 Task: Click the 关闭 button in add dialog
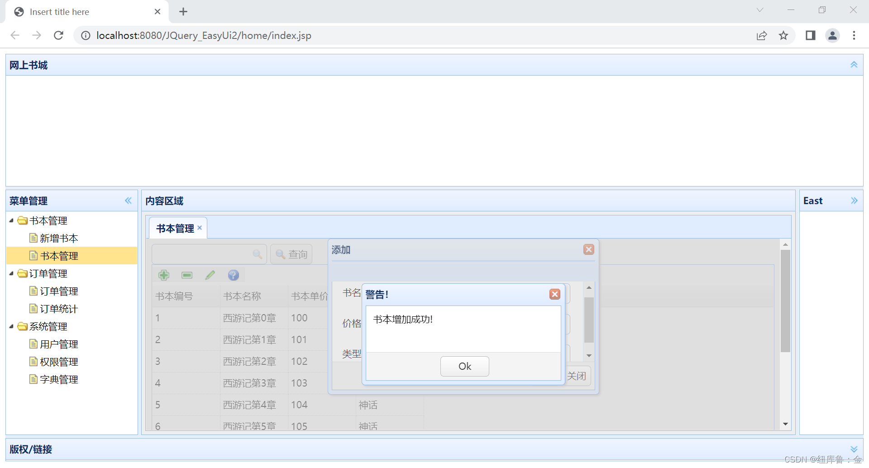577,376
